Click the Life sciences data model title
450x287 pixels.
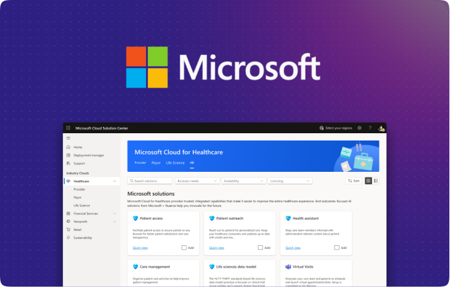point(236,266)
